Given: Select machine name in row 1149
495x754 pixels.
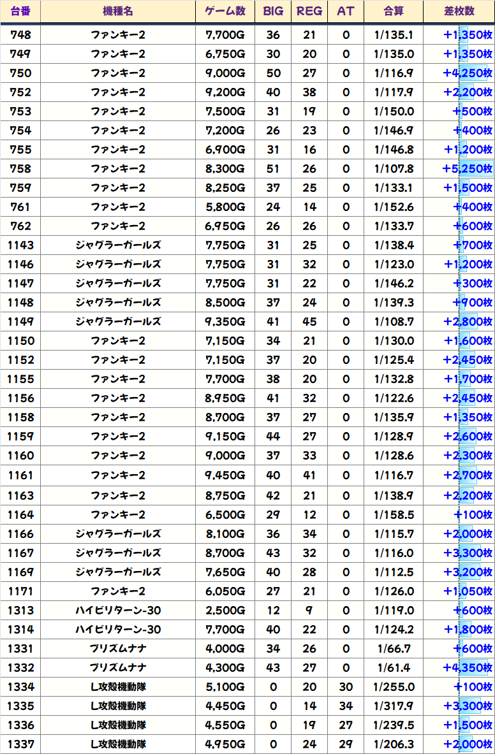Looking at the screenshot, I should coord(118,322).
